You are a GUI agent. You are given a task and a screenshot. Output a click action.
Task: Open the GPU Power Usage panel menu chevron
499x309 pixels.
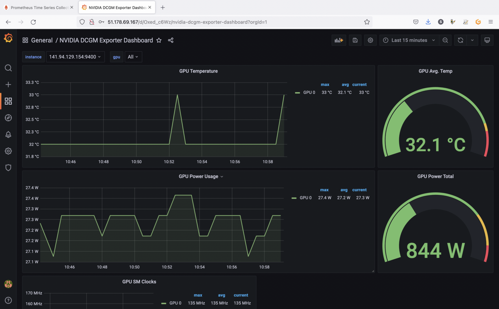(222, 176)
